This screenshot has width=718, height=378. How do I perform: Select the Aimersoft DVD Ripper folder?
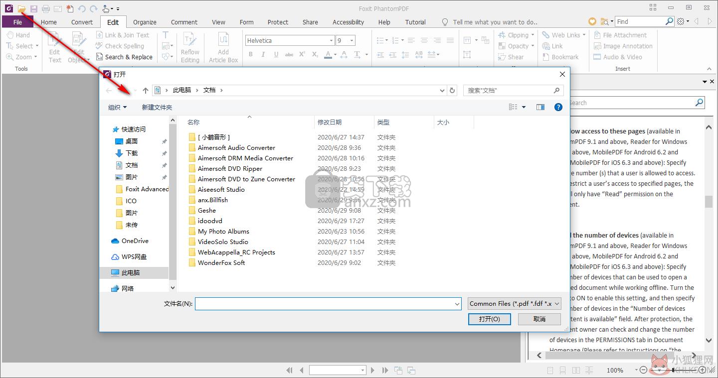coord(225,168)
